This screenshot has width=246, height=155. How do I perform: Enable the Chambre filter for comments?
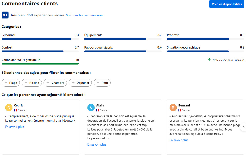(55, 83)
